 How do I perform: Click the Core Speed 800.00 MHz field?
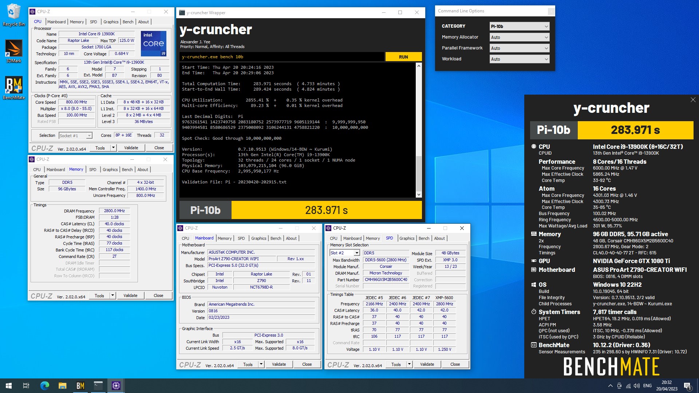pyautogui.click(x=76, y=102)
